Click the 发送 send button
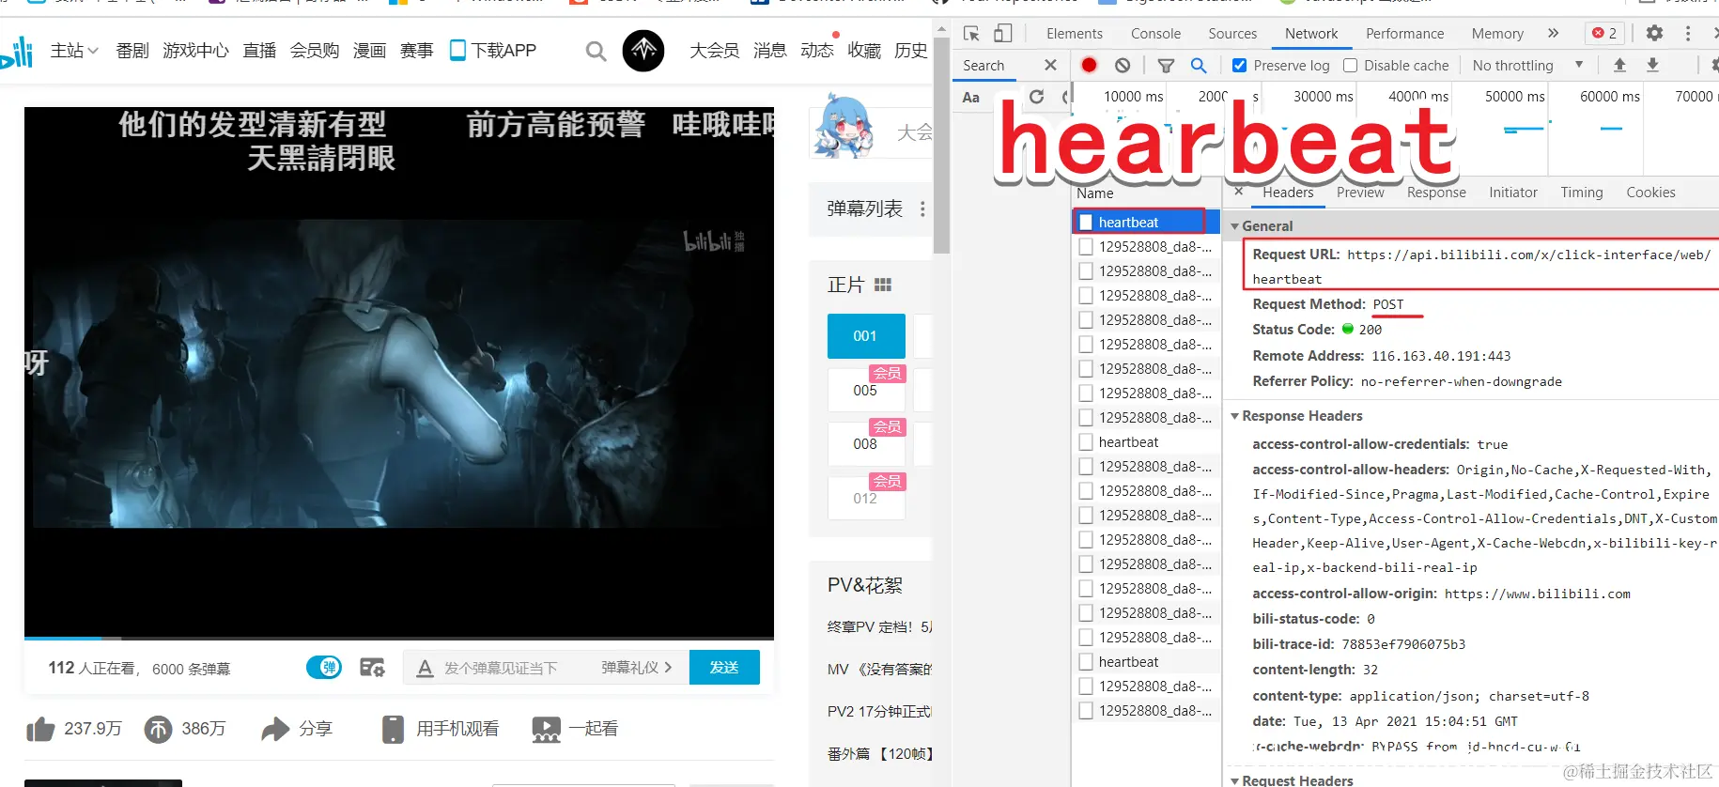Screen dimensions: 1719x787 pos(724,667)
